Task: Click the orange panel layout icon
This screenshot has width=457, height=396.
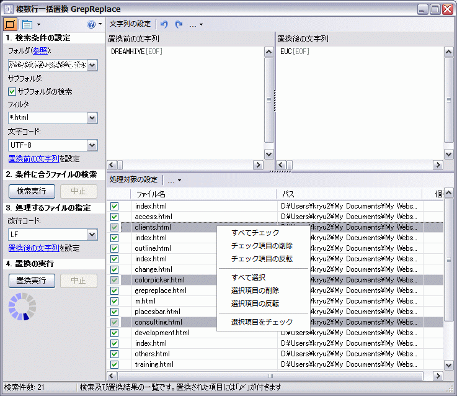Action: click(x=11, y=24)
